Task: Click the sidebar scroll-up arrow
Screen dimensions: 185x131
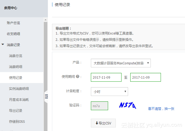Action: click(45, 20)
